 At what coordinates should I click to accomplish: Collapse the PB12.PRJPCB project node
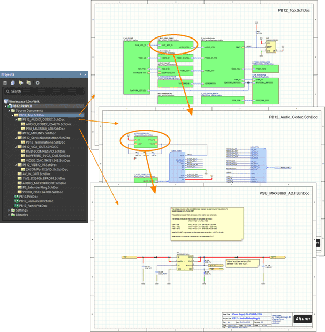(x=6, y=105)
